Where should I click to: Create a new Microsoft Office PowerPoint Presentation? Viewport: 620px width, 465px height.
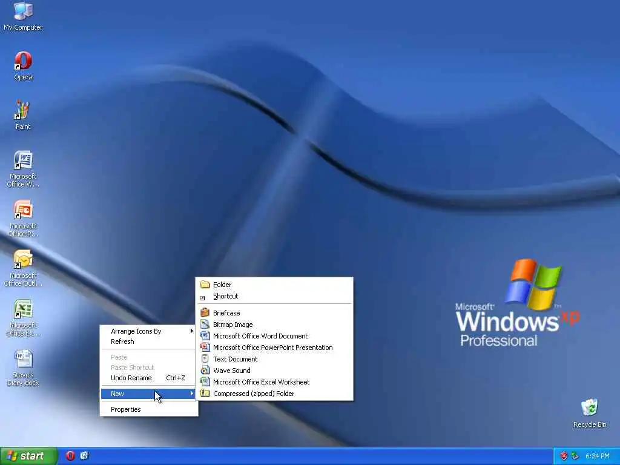274,347
